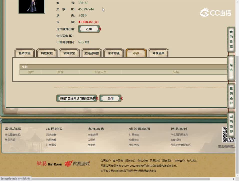Click the 客户服务 footer link
Viewport: 239px width, 181px height.
pyautogui.click(x=118, y=161)
